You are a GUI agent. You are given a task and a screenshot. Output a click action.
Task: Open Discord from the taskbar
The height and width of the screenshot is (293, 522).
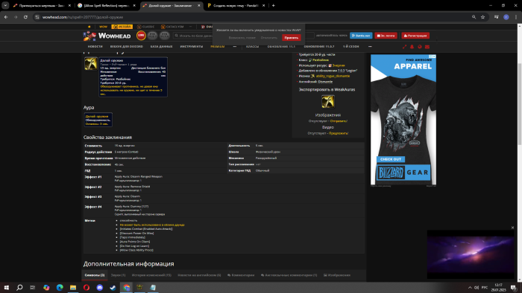pyautogui.click(x=99, y=287)
